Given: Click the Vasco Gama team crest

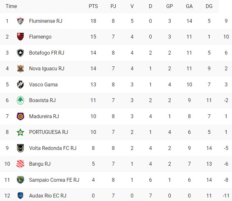Looking at the screenshot, I should click(x=21, y=84).
